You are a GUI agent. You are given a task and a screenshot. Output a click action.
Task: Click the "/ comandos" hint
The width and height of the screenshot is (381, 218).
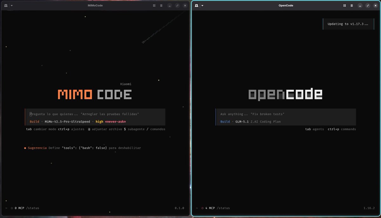point(156,129)
